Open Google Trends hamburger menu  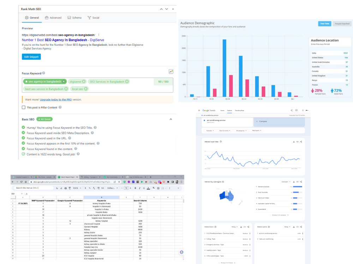pyautogui.click(x=199, y=111)
